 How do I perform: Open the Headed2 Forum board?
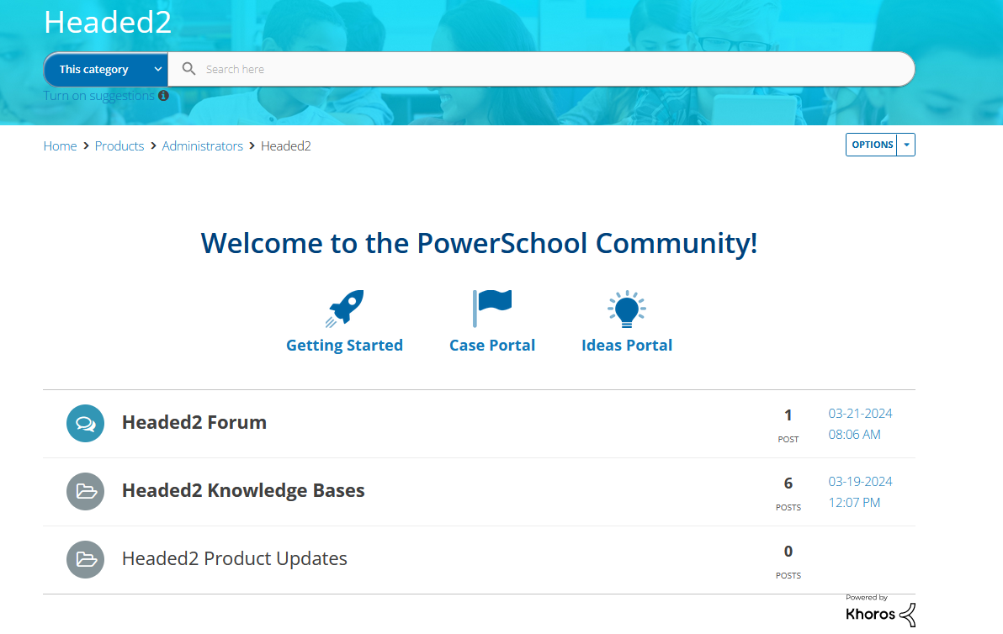pyautogui.click(x=194, y=421)
